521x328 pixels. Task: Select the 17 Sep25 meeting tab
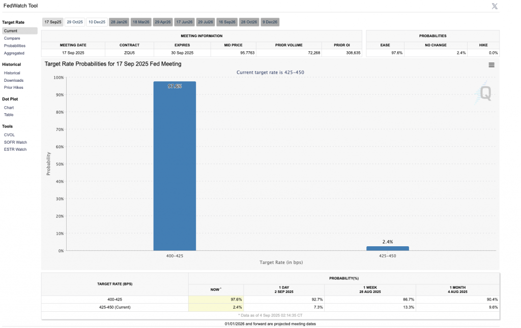coord(52,22)
